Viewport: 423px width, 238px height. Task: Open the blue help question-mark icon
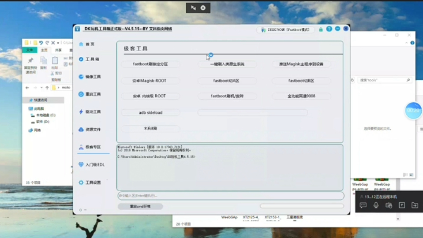tap(329, 29)
